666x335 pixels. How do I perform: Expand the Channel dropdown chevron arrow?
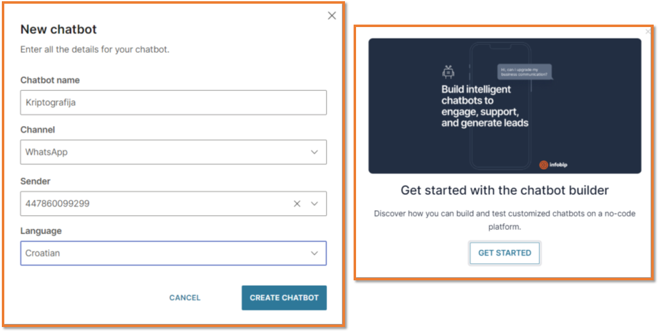click(314, 152)
